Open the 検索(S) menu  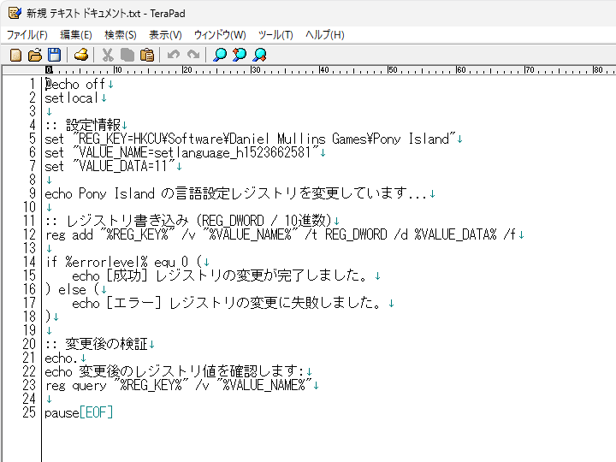tap(121, 35)
